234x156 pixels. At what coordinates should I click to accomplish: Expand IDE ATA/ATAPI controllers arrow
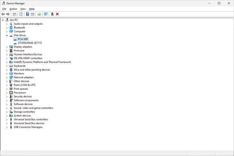coord(7,58)
